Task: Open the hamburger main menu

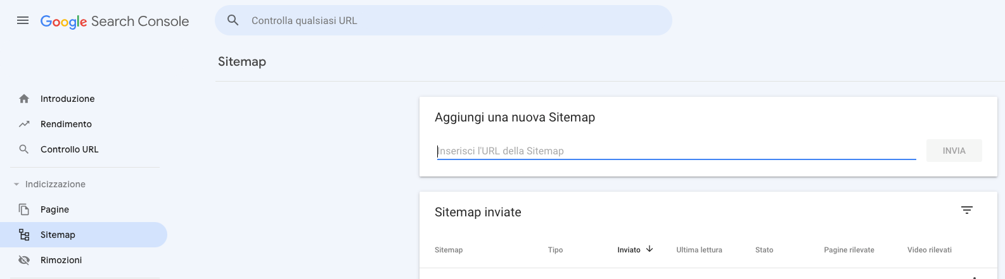Action: (x=23, y=20)
